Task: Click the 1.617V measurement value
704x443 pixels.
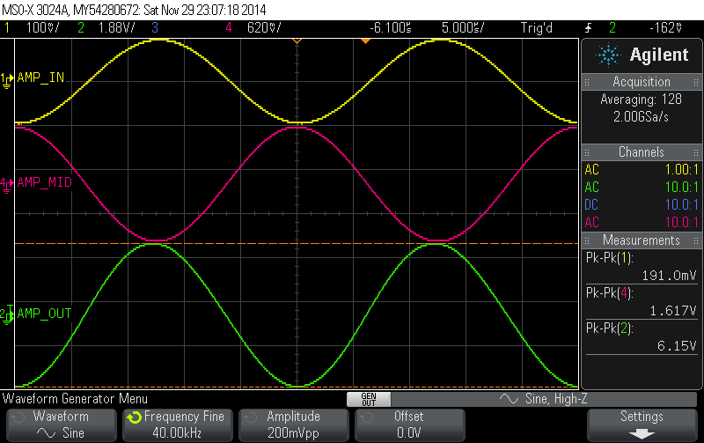Action: click(x=673, y=311)
